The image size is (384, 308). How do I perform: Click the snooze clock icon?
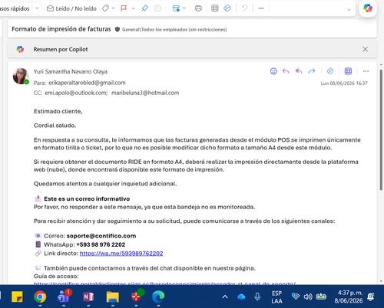[x=157, y=8]
